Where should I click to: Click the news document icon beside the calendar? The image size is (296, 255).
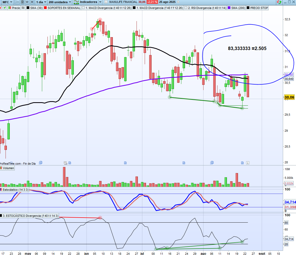70,163
